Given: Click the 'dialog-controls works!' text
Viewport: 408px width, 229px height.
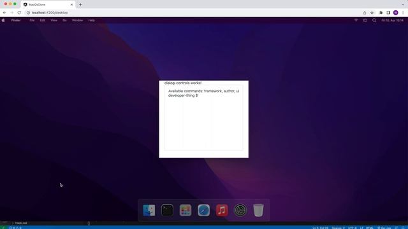Looking at the screenshot, I should (183, 83).
